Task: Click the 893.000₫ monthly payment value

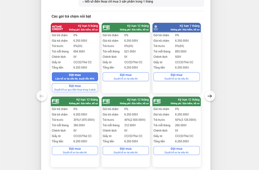Action: click(x=181, y=51)
